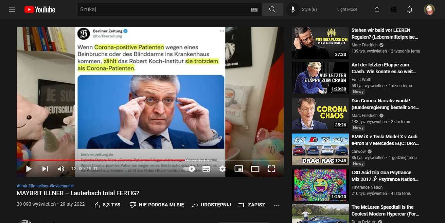Open the player settings gear
This screenshot has width=445, height=223.
(x=222, y=169)
